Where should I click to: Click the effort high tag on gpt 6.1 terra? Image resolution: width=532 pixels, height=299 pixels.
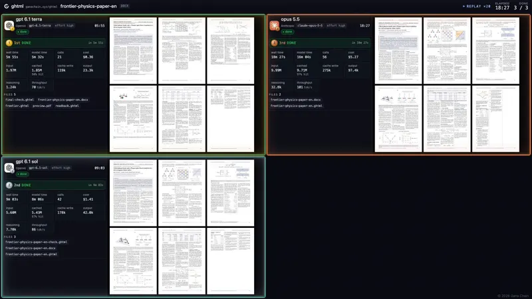click(x=65, y=25)
